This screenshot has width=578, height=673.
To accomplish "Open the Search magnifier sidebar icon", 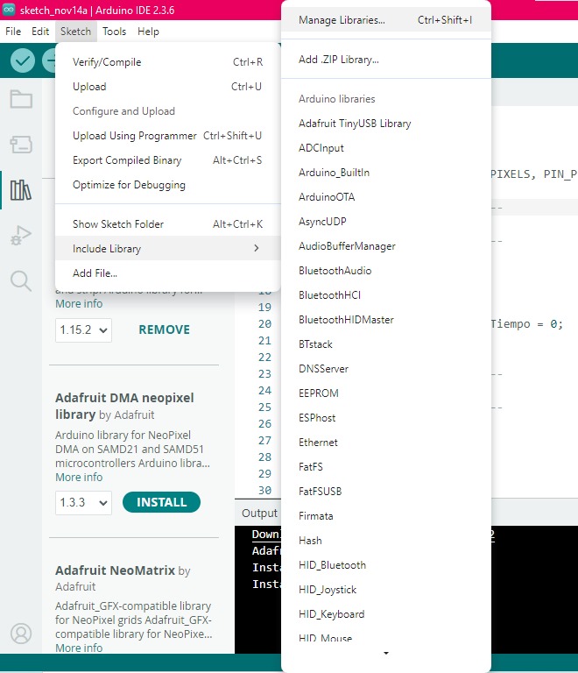I will (21, 280).
